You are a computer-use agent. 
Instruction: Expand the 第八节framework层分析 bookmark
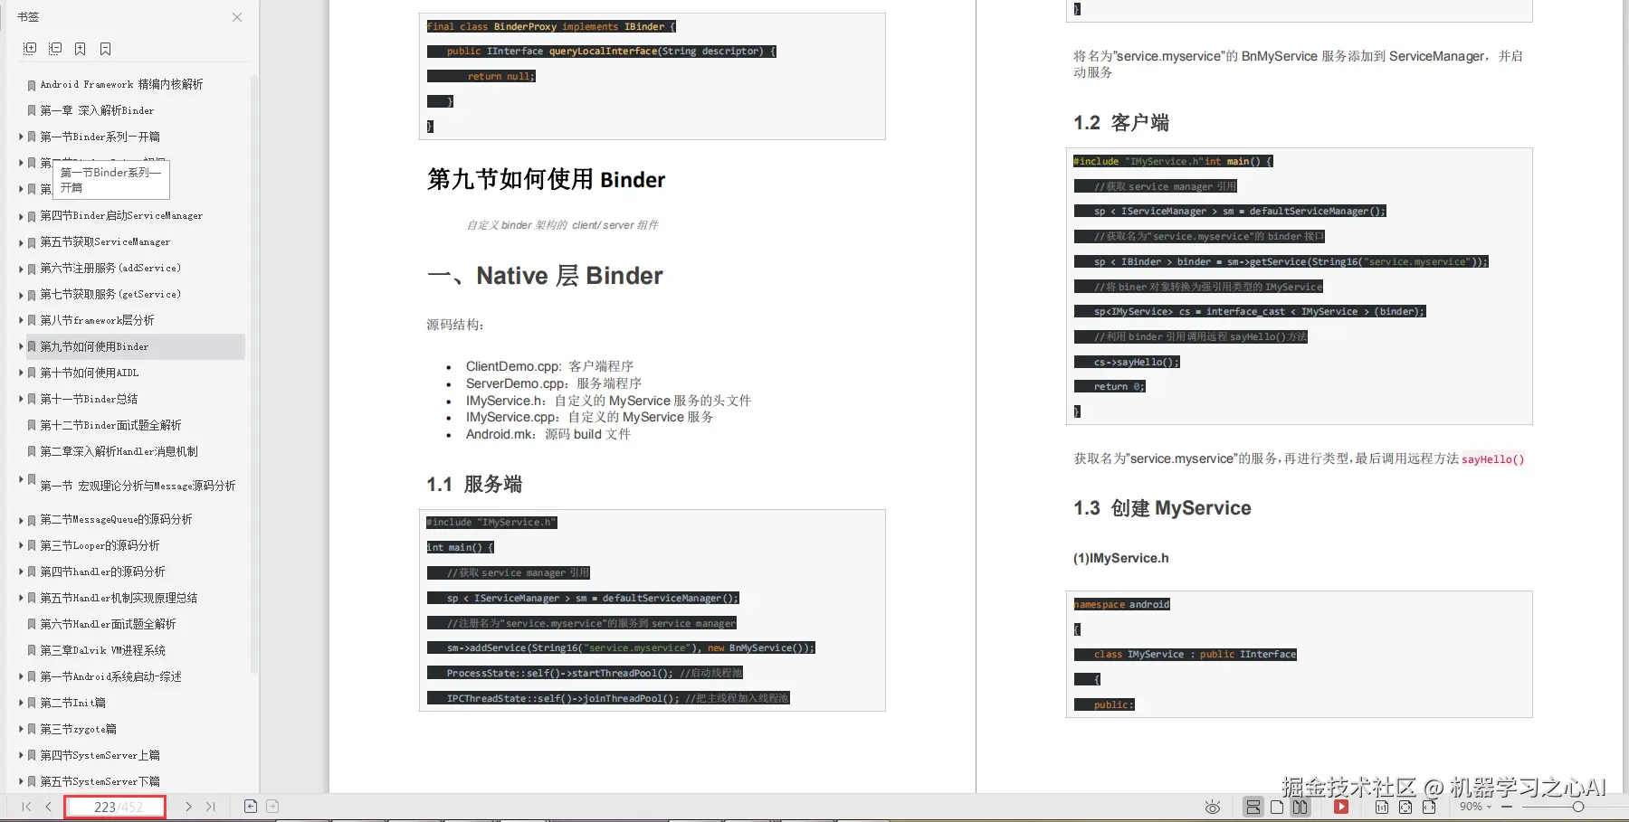pyautogui.click(x=21, y=320)
